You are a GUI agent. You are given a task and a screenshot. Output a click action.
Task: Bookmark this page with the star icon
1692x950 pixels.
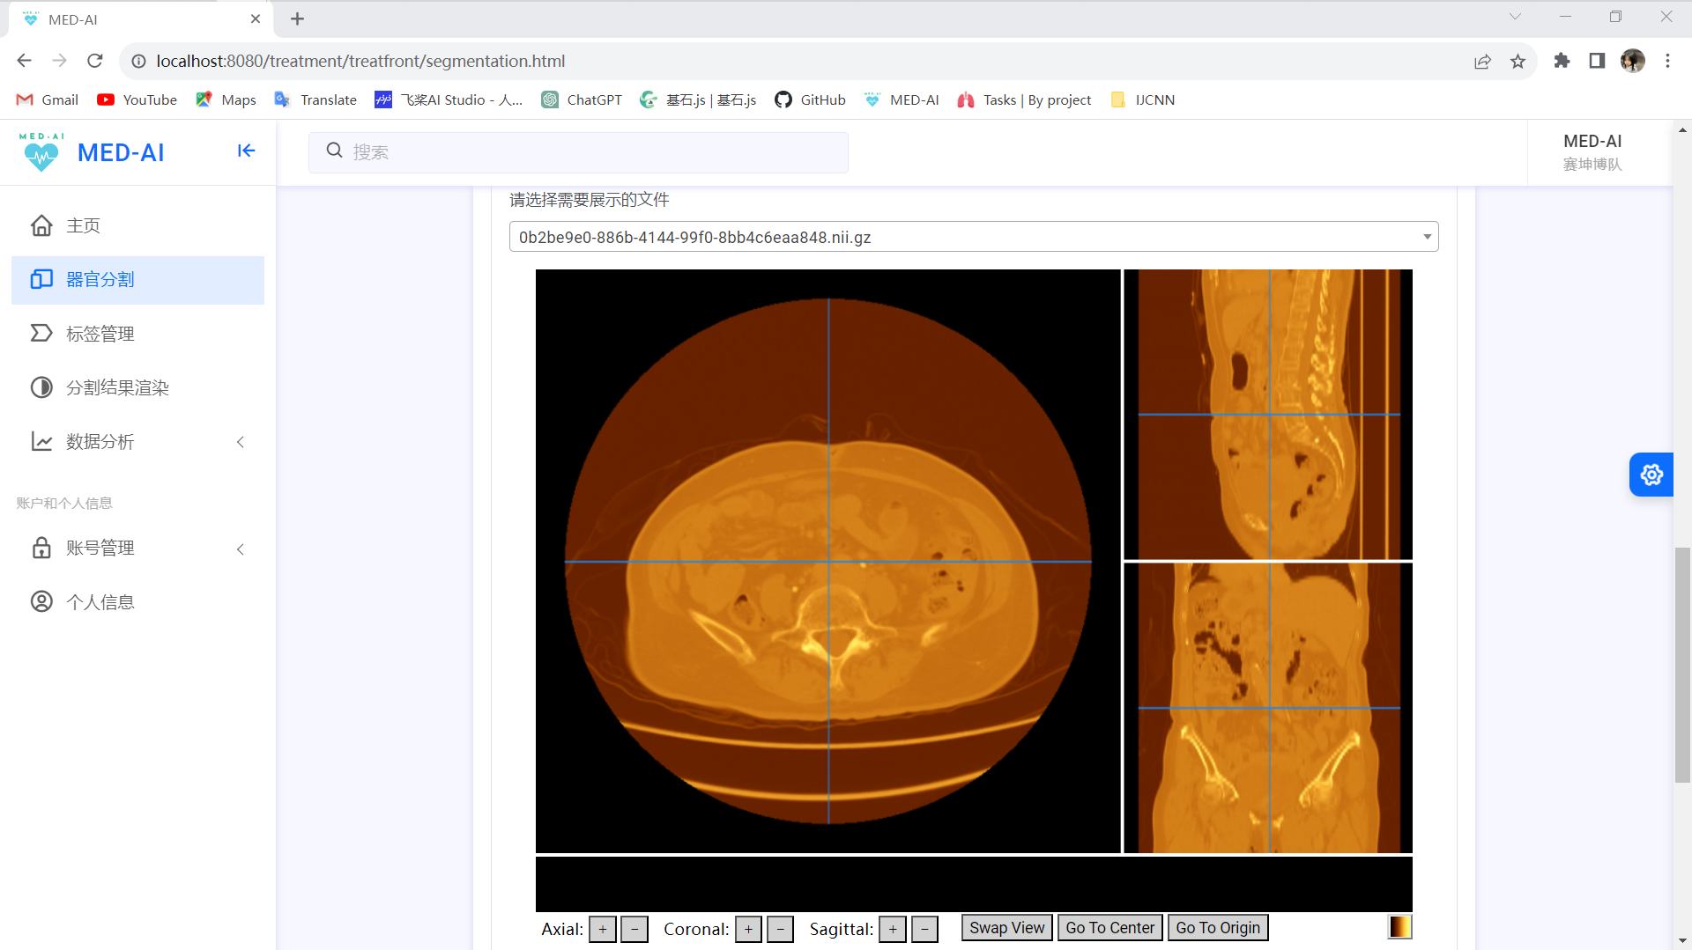1518,61
